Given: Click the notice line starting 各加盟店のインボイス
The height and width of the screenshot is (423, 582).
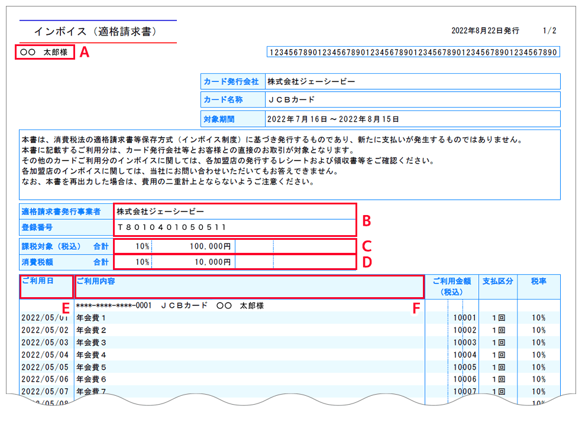Looking at the screenshot, I should tap(180, 171).
